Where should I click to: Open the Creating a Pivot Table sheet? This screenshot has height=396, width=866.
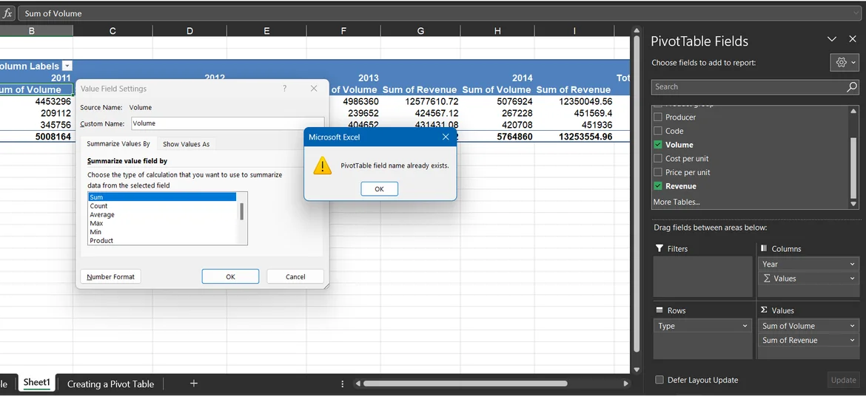pyautogui.click(x=110, y=384)
